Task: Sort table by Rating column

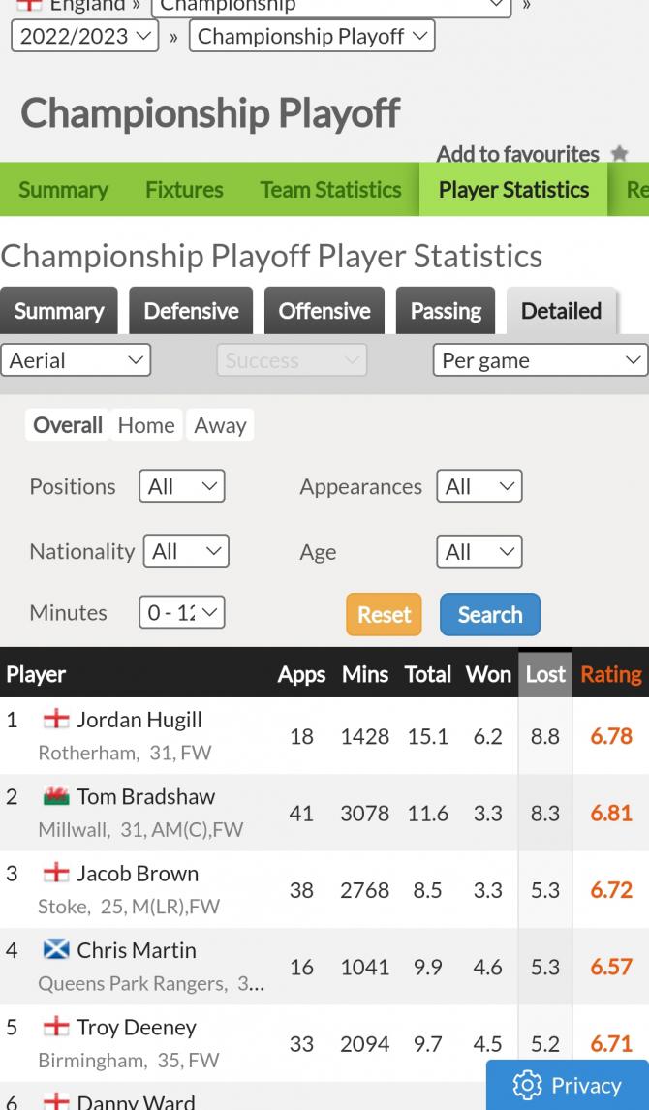Action: click(x=610, y=674)
